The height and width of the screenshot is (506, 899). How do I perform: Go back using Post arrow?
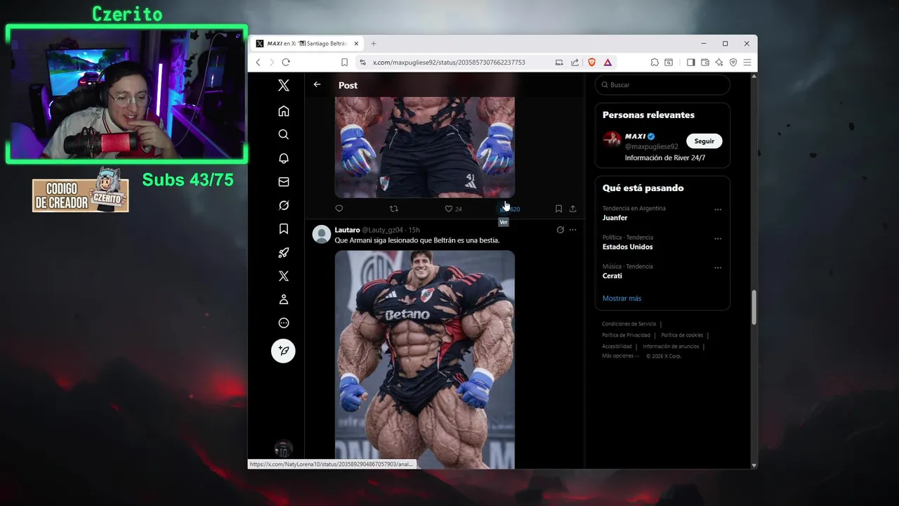click(x=317, y=84)
